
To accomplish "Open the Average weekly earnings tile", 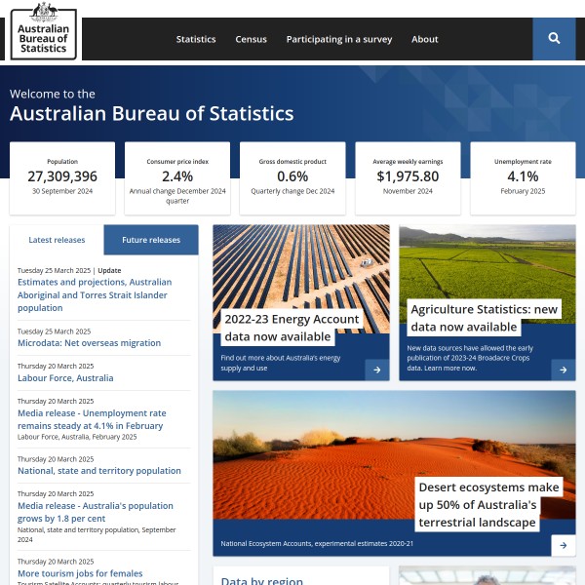I will (408, 177).
